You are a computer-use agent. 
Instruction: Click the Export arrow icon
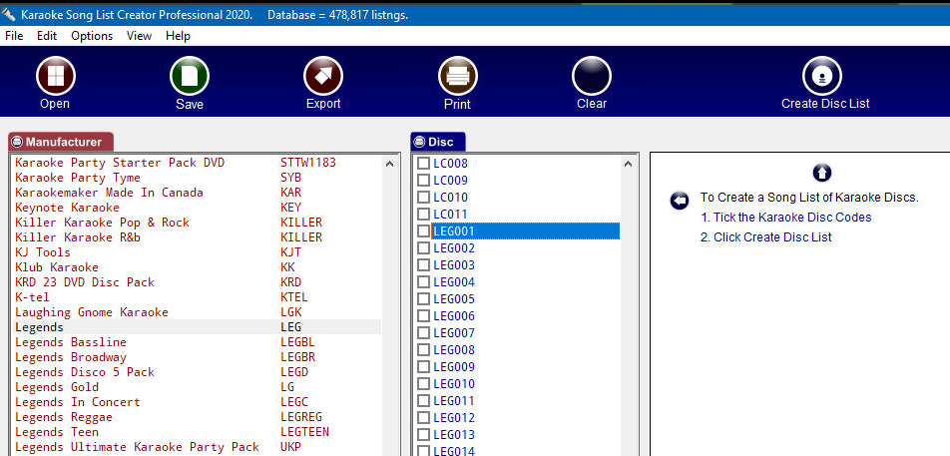(323, 76)
